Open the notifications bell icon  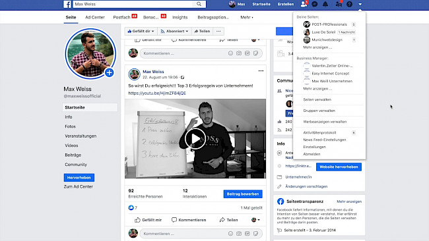(x=325, y=4)
